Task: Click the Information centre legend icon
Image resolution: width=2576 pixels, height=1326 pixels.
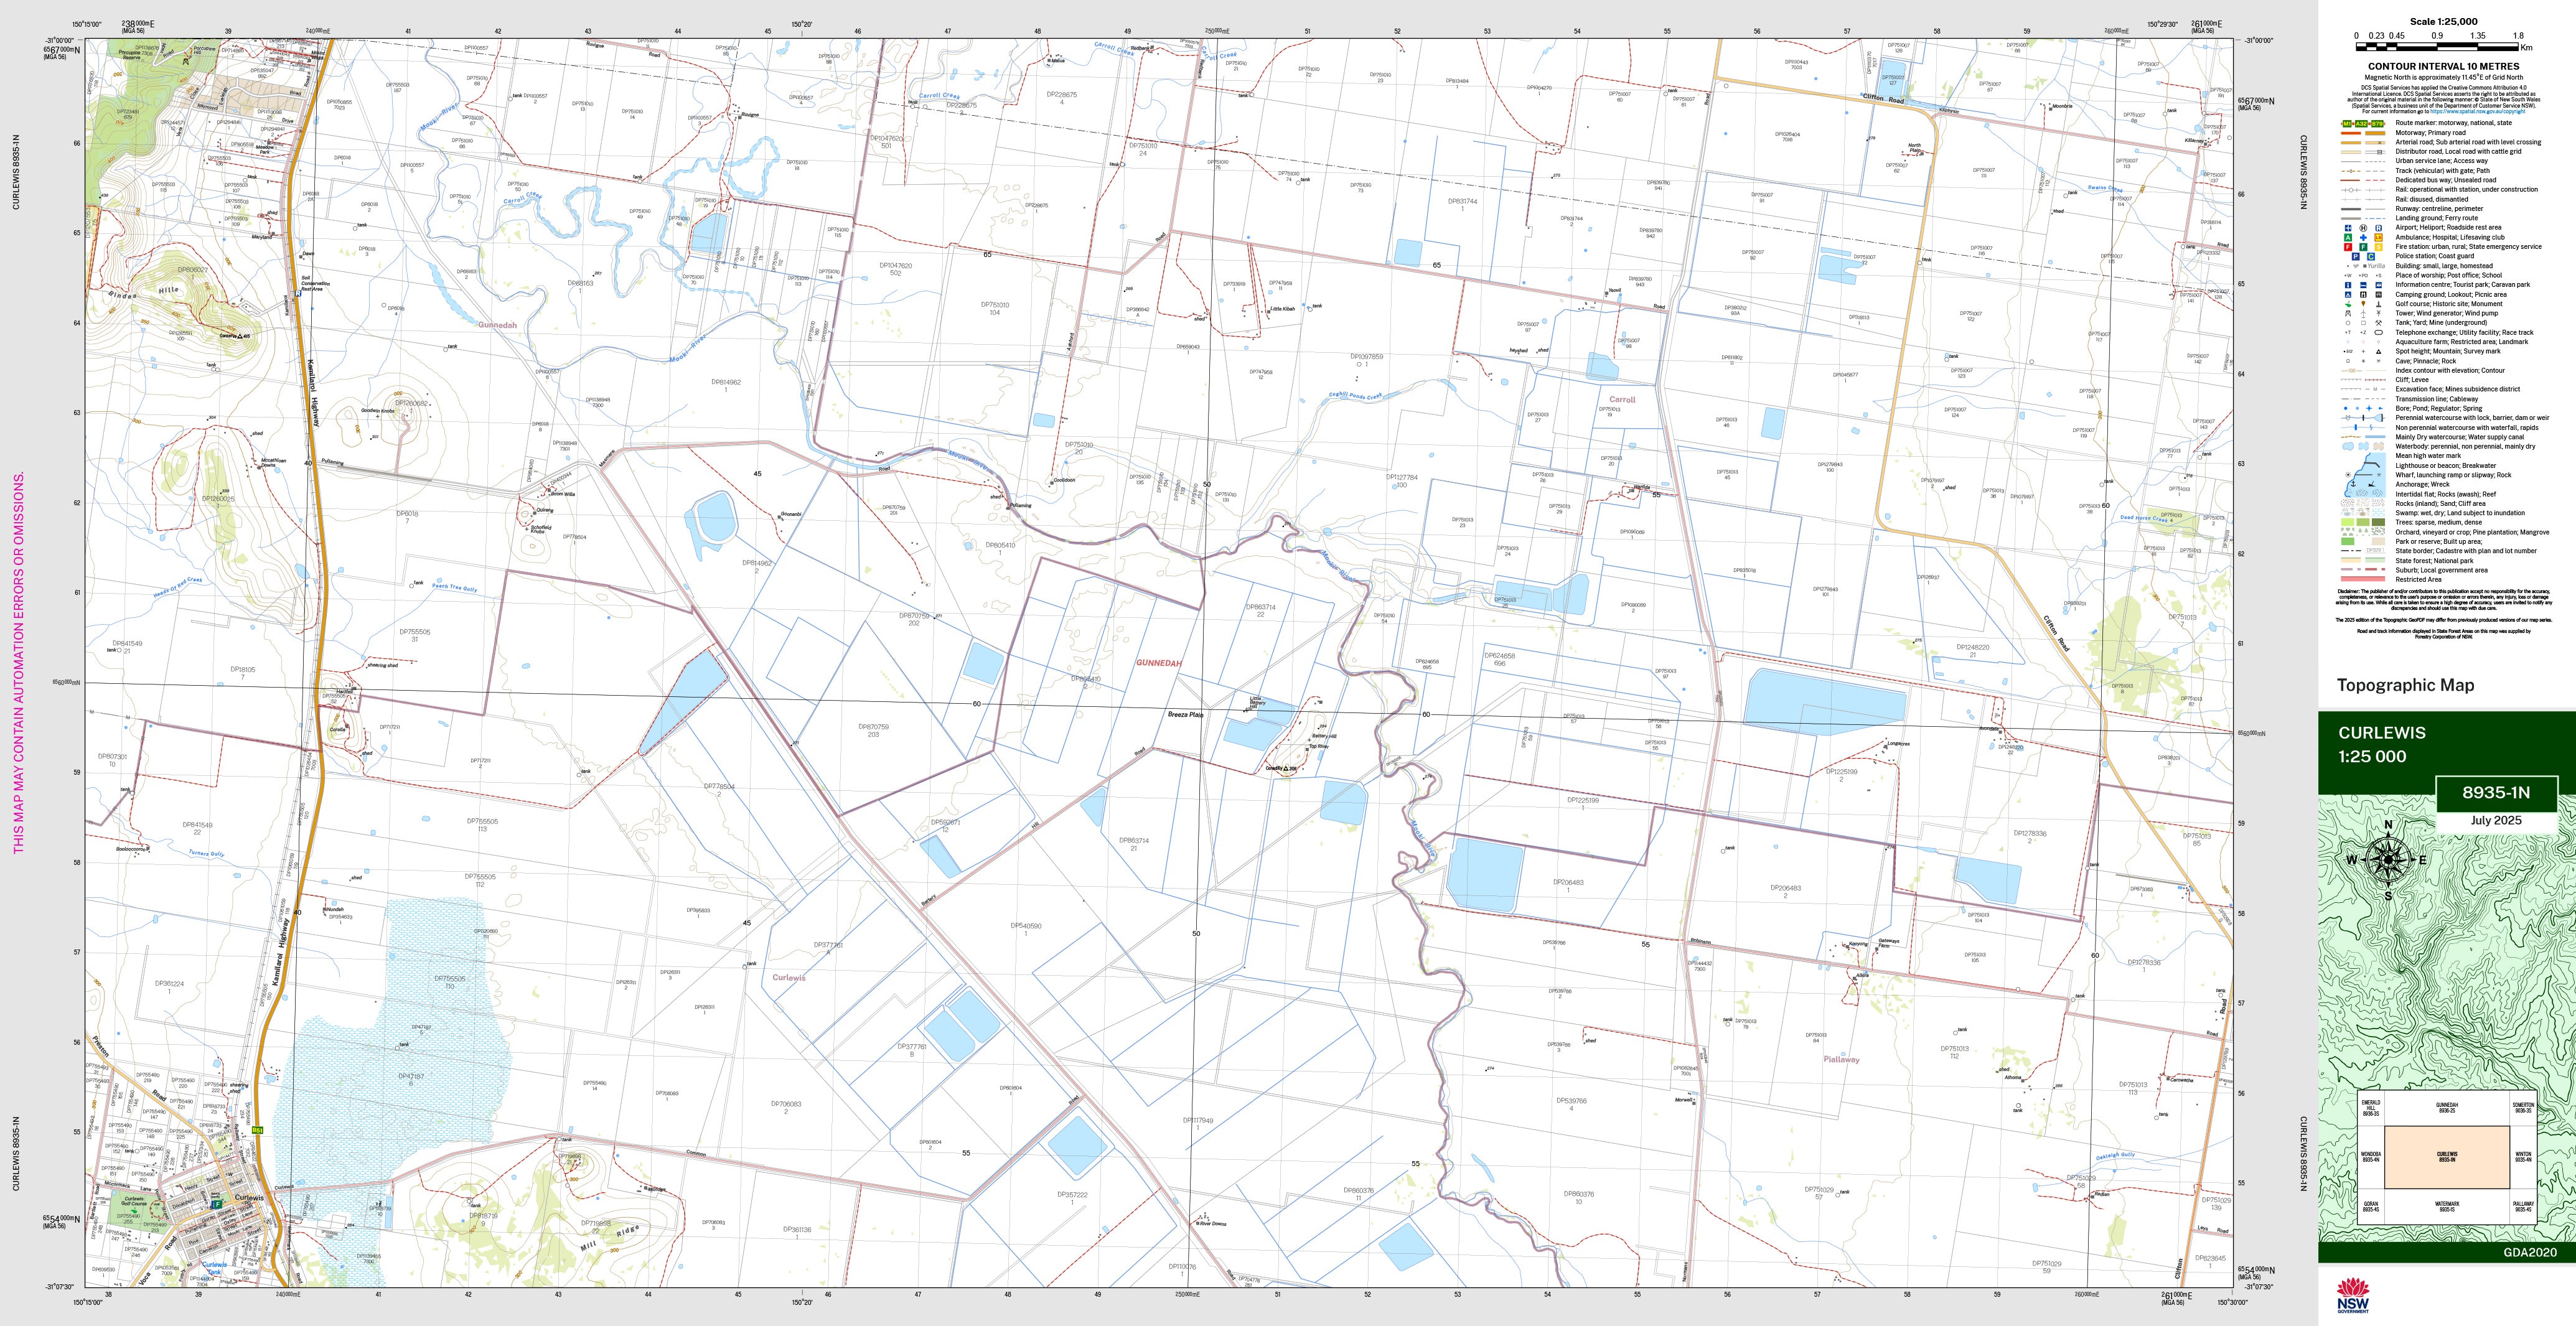Action: click(x=2347, y=285)
